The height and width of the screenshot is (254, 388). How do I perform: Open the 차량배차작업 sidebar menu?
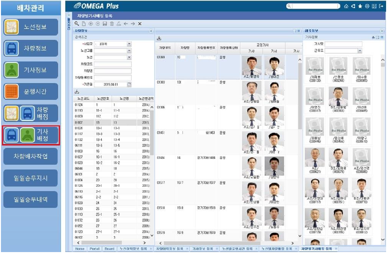[31, 156]
